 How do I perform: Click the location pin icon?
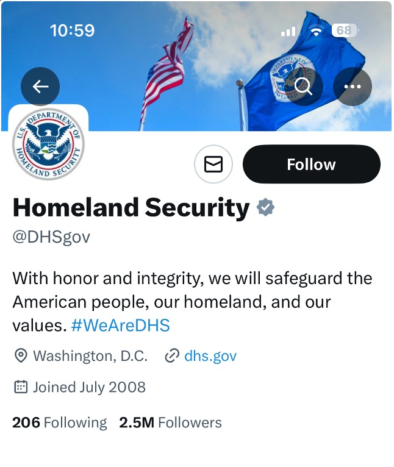[x=21, y=356]
